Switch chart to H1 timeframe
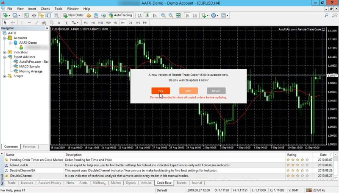Viewport: 339px width, 193px height. [x=116, y=22]
